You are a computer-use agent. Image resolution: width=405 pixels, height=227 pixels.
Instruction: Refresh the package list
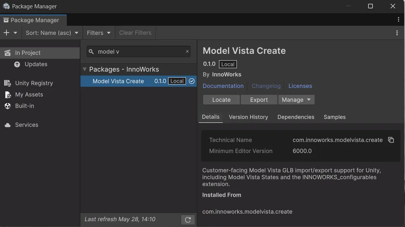(188, 219)
